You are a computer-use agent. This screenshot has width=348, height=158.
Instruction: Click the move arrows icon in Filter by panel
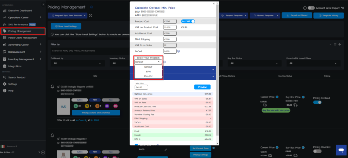340,45
